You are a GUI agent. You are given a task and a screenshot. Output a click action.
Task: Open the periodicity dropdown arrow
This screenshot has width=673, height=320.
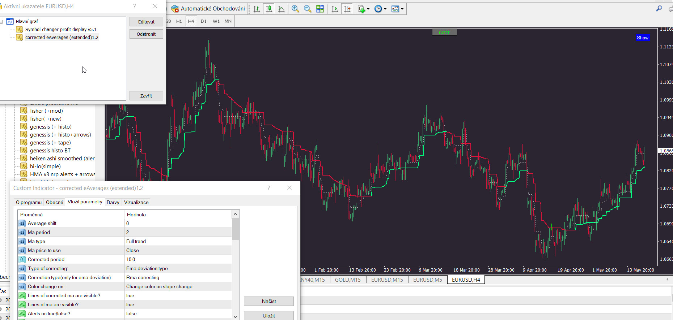tap(385, 9)
